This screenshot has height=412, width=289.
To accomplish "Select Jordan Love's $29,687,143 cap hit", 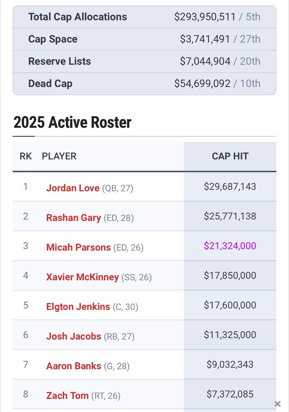I will [230, 186].
